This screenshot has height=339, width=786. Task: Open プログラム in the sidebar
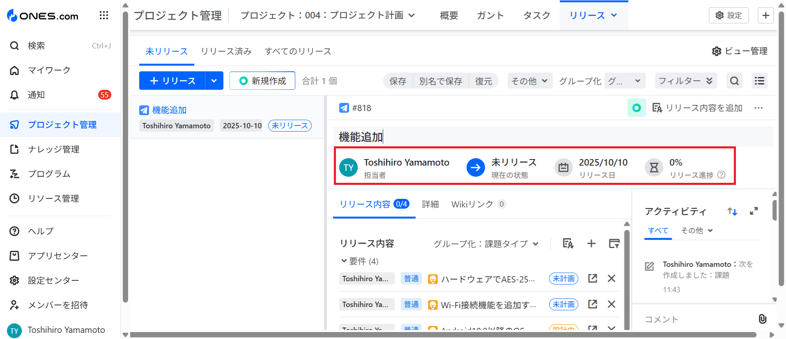[x=60, y=174]
